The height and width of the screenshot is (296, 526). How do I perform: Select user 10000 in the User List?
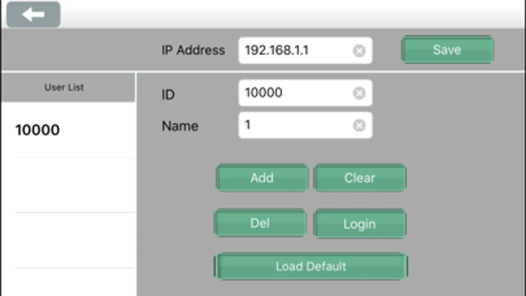pos(68,130)
